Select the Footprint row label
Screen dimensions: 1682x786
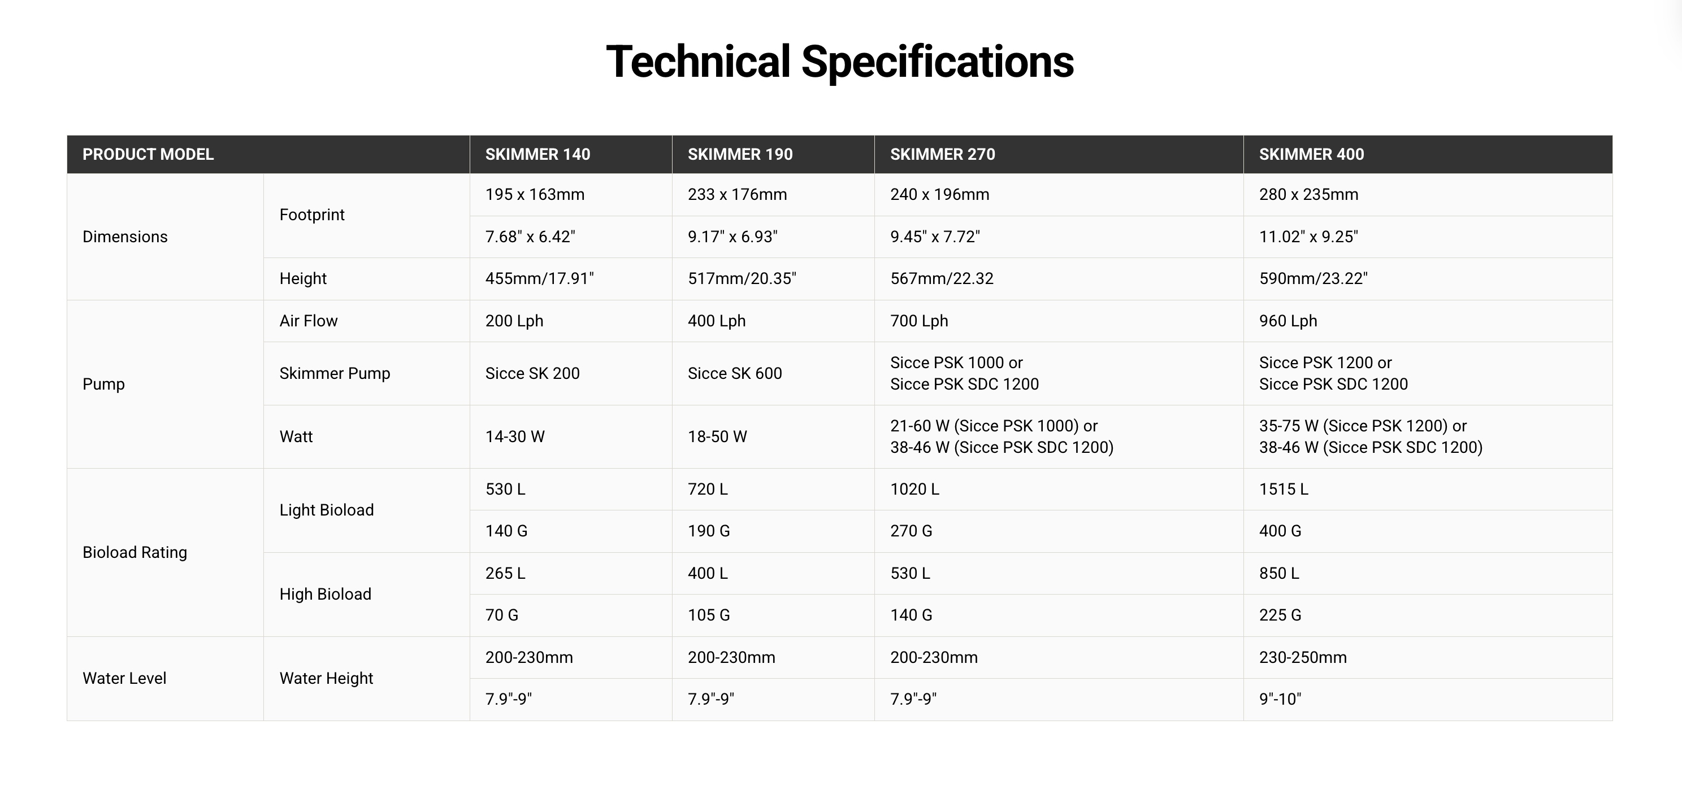[x=311, y=215]
